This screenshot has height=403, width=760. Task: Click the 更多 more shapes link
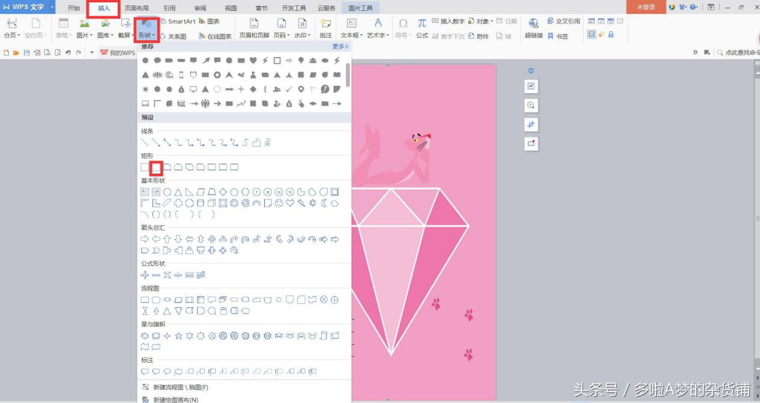click(340, 46)
